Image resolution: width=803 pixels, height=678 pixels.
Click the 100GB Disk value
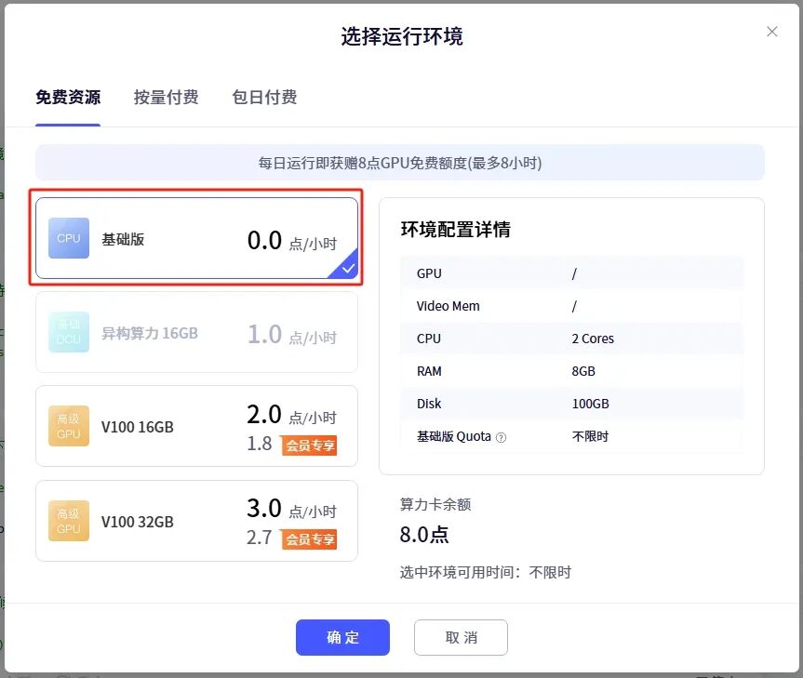590,404
